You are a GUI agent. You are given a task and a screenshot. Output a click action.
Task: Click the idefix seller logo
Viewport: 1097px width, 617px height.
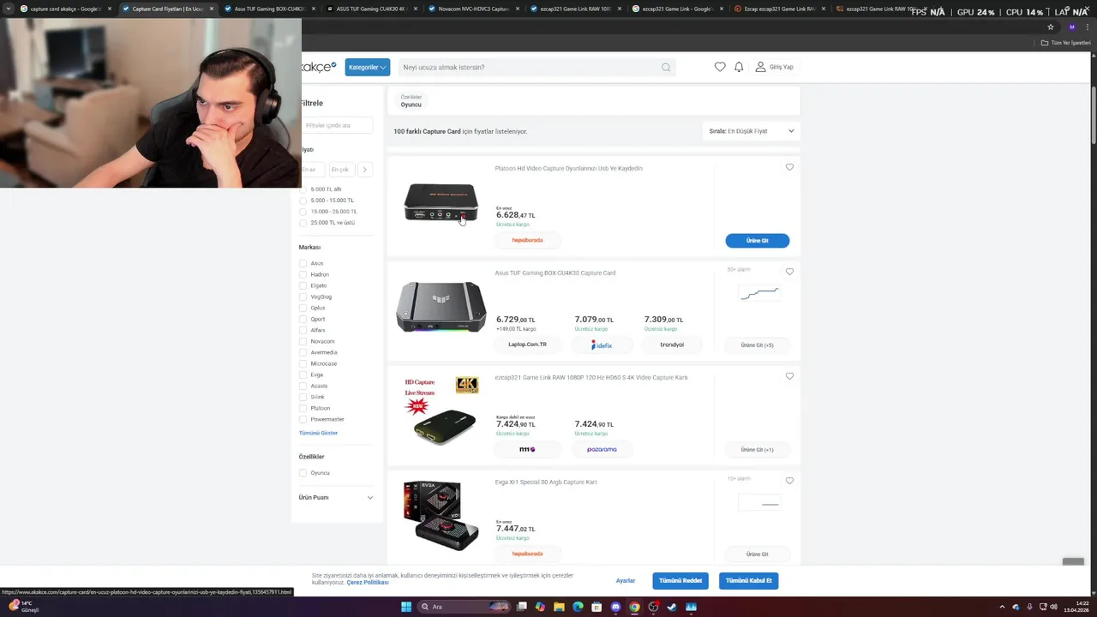tap(602, 344)
